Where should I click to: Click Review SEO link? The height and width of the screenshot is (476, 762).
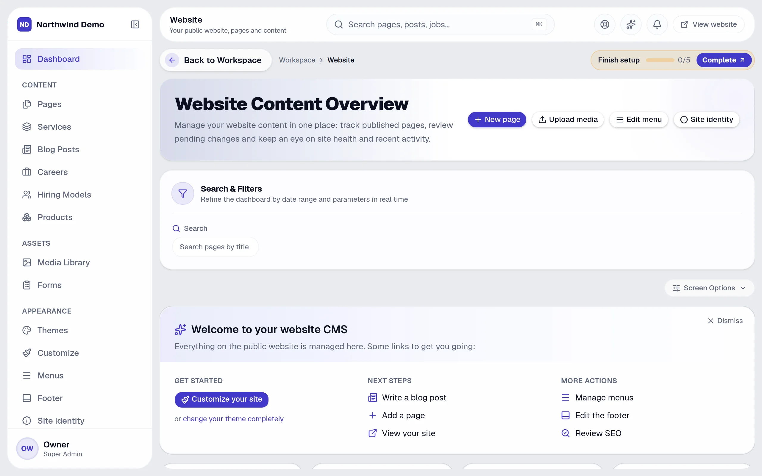pos(591,433)
